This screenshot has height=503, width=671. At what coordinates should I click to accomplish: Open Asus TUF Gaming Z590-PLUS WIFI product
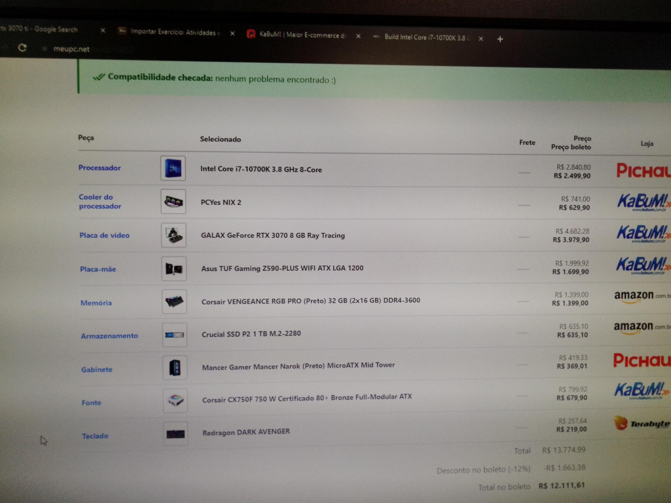[282, 268]
